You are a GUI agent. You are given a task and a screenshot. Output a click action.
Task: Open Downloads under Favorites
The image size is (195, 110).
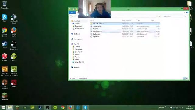[x=77, y=26]
